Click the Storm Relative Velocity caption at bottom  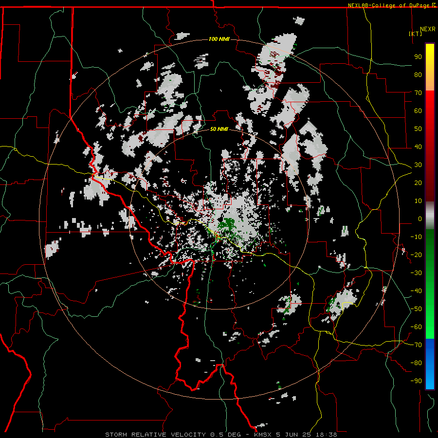[x=221, y=435]
